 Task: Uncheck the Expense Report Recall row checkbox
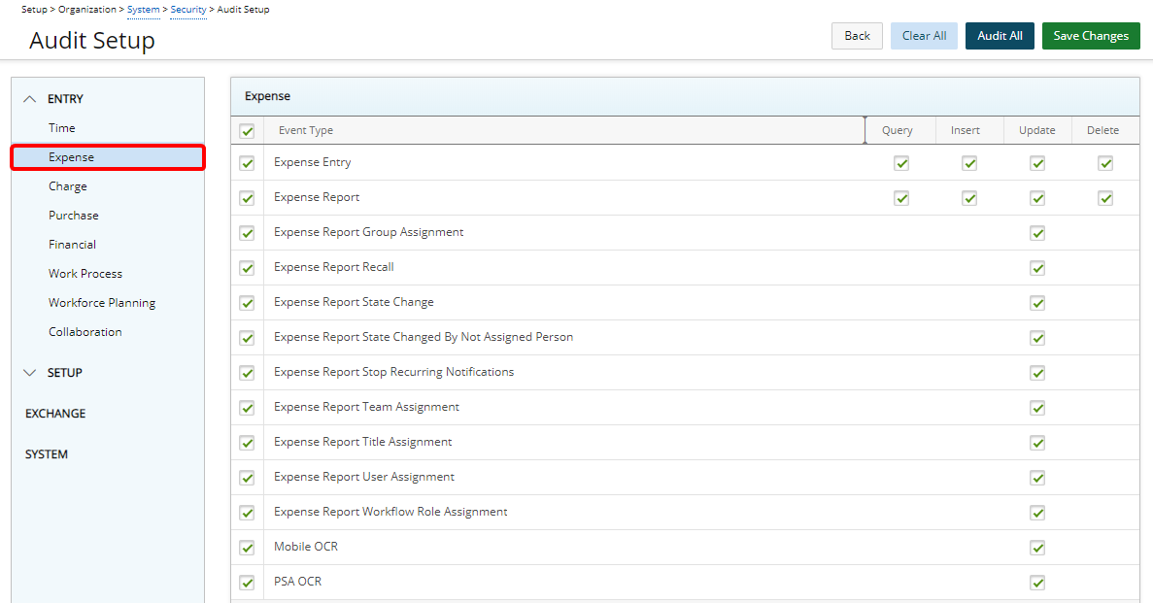click(247, 268)
